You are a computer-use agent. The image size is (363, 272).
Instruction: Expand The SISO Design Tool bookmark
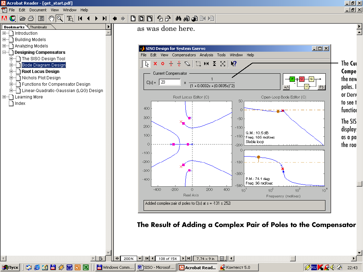click(x=11, y=59)
